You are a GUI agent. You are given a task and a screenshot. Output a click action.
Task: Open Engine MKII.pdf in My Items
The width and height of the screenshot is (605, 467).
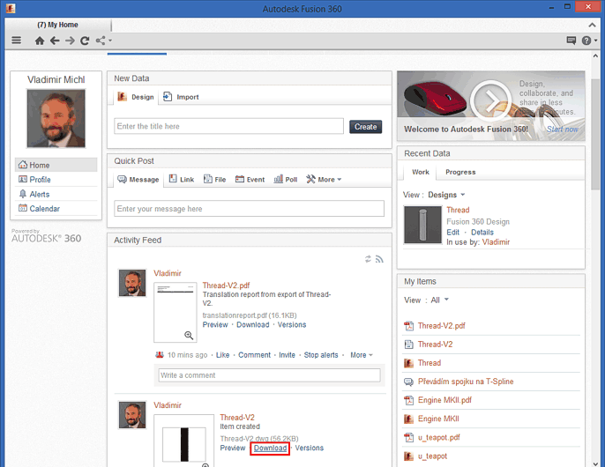click(x=444, y=400)
